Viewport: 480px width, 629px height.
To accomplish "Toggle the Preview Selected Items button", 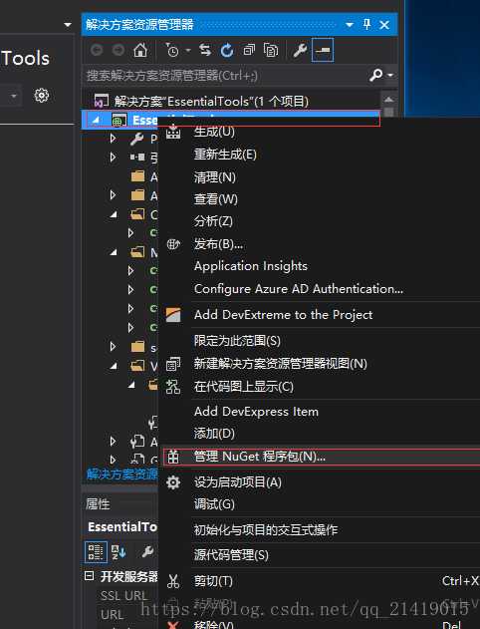I will click(x=323, y=50).
